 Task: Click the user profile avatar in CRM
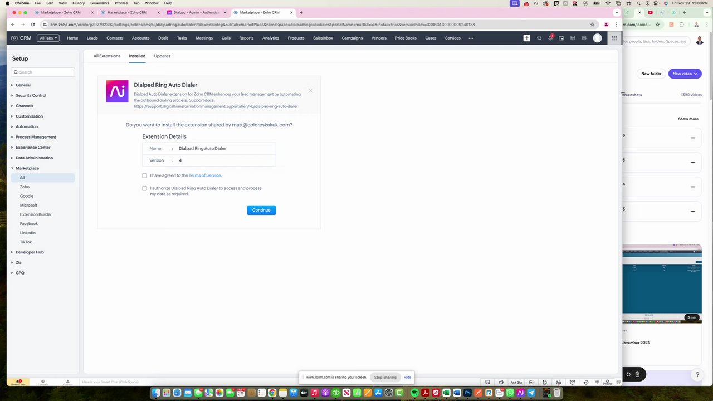coord(598,38)
